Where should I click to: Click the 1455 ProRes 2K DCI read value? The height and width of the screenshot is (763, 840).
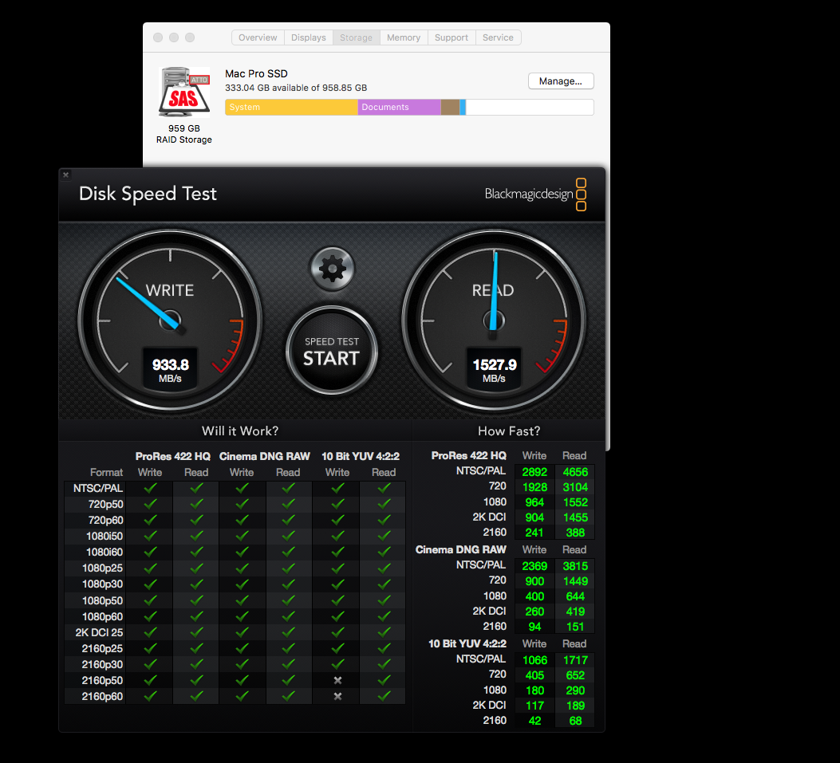(x=575, y=517)
